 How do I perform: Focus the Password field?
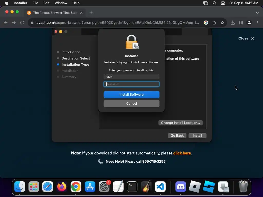[131, 84]
